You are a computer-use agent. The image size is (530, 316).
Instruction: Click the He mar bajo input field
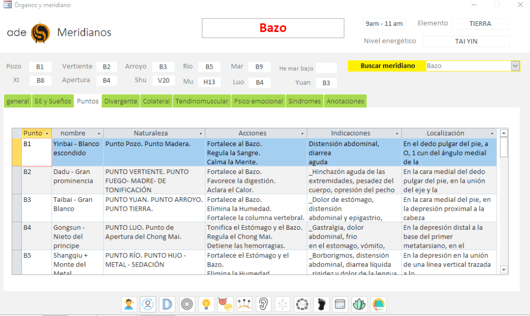tap(326, 68)
